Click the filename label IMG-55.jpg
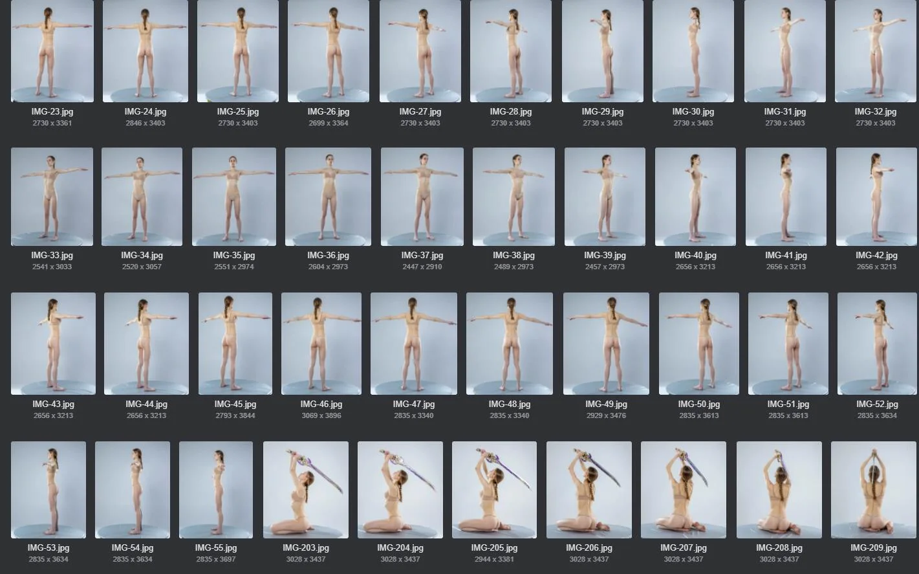 (216, 548)
